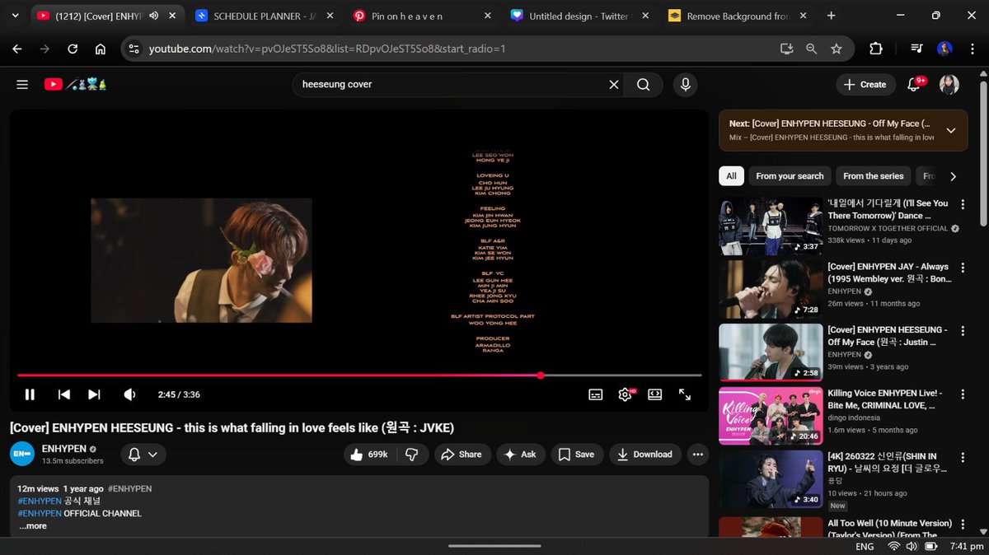Open ENHYPEN JAY Always cover thumbnail
Viewport: 989px width, 555px height.
pyautogui.click(x=771, y=290)
